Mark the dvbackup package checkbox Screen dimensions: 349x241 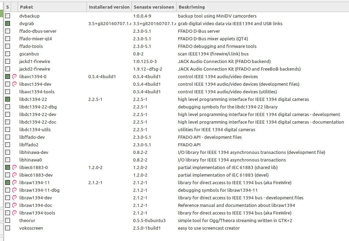8,16
